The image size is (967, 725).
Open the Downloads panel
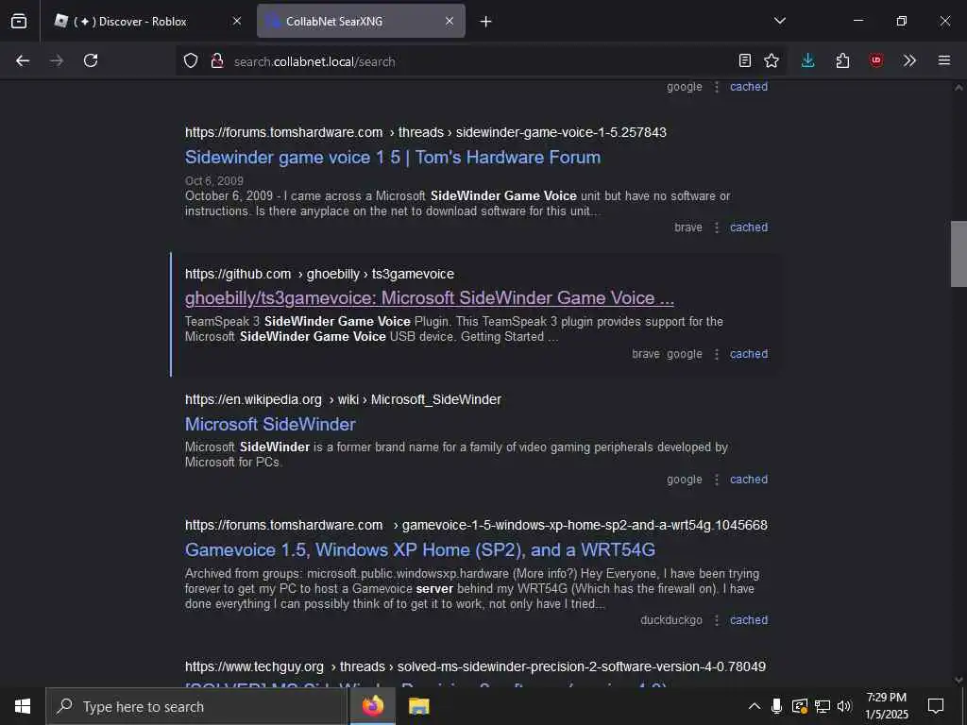808,60
